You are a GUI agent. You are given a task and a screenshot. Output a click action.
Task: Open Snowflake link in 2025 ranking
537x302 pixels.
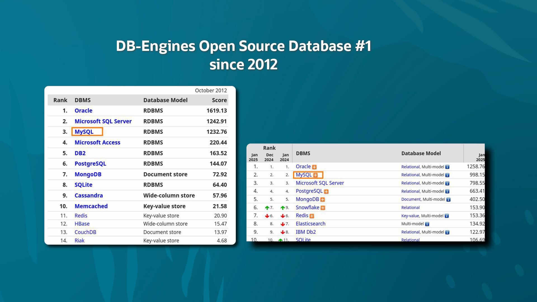coord(307,207)
